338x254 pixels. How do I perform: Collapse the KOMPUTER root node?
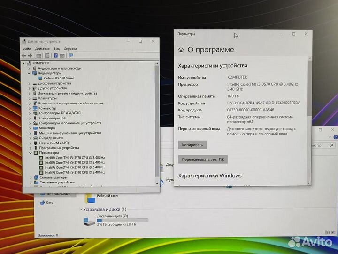point(24,63)
